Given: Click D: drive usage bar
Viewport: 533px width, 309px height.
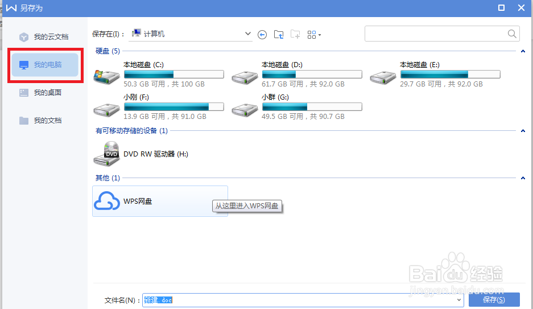Looking at the screenshot, I should coord(312,74).
